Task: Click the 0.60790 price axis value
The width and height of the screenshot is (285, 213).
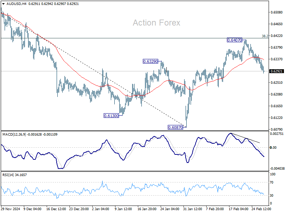Action: [277, 129]
